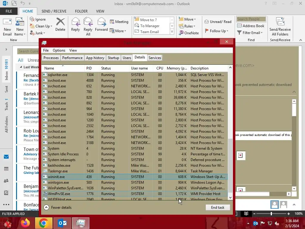Open Tasks view in Outlook navigation bar
The image size is (305, 229).
click(x=6, y=193)
